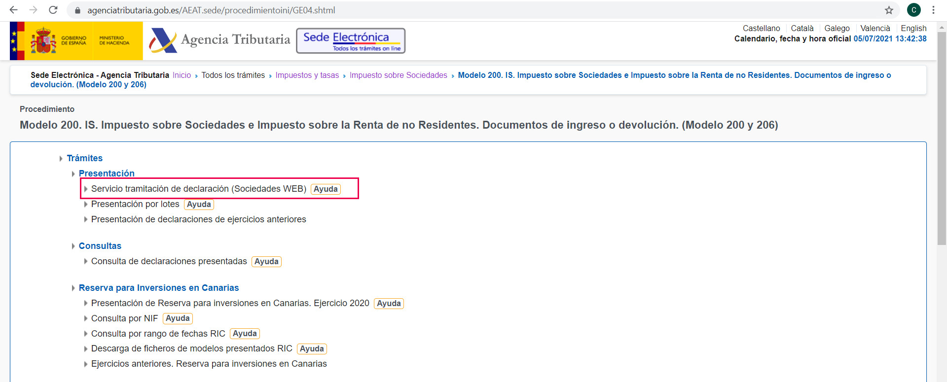Open Ayuda for Consulta por NIF
947x382 pixels.
[178, 318]
